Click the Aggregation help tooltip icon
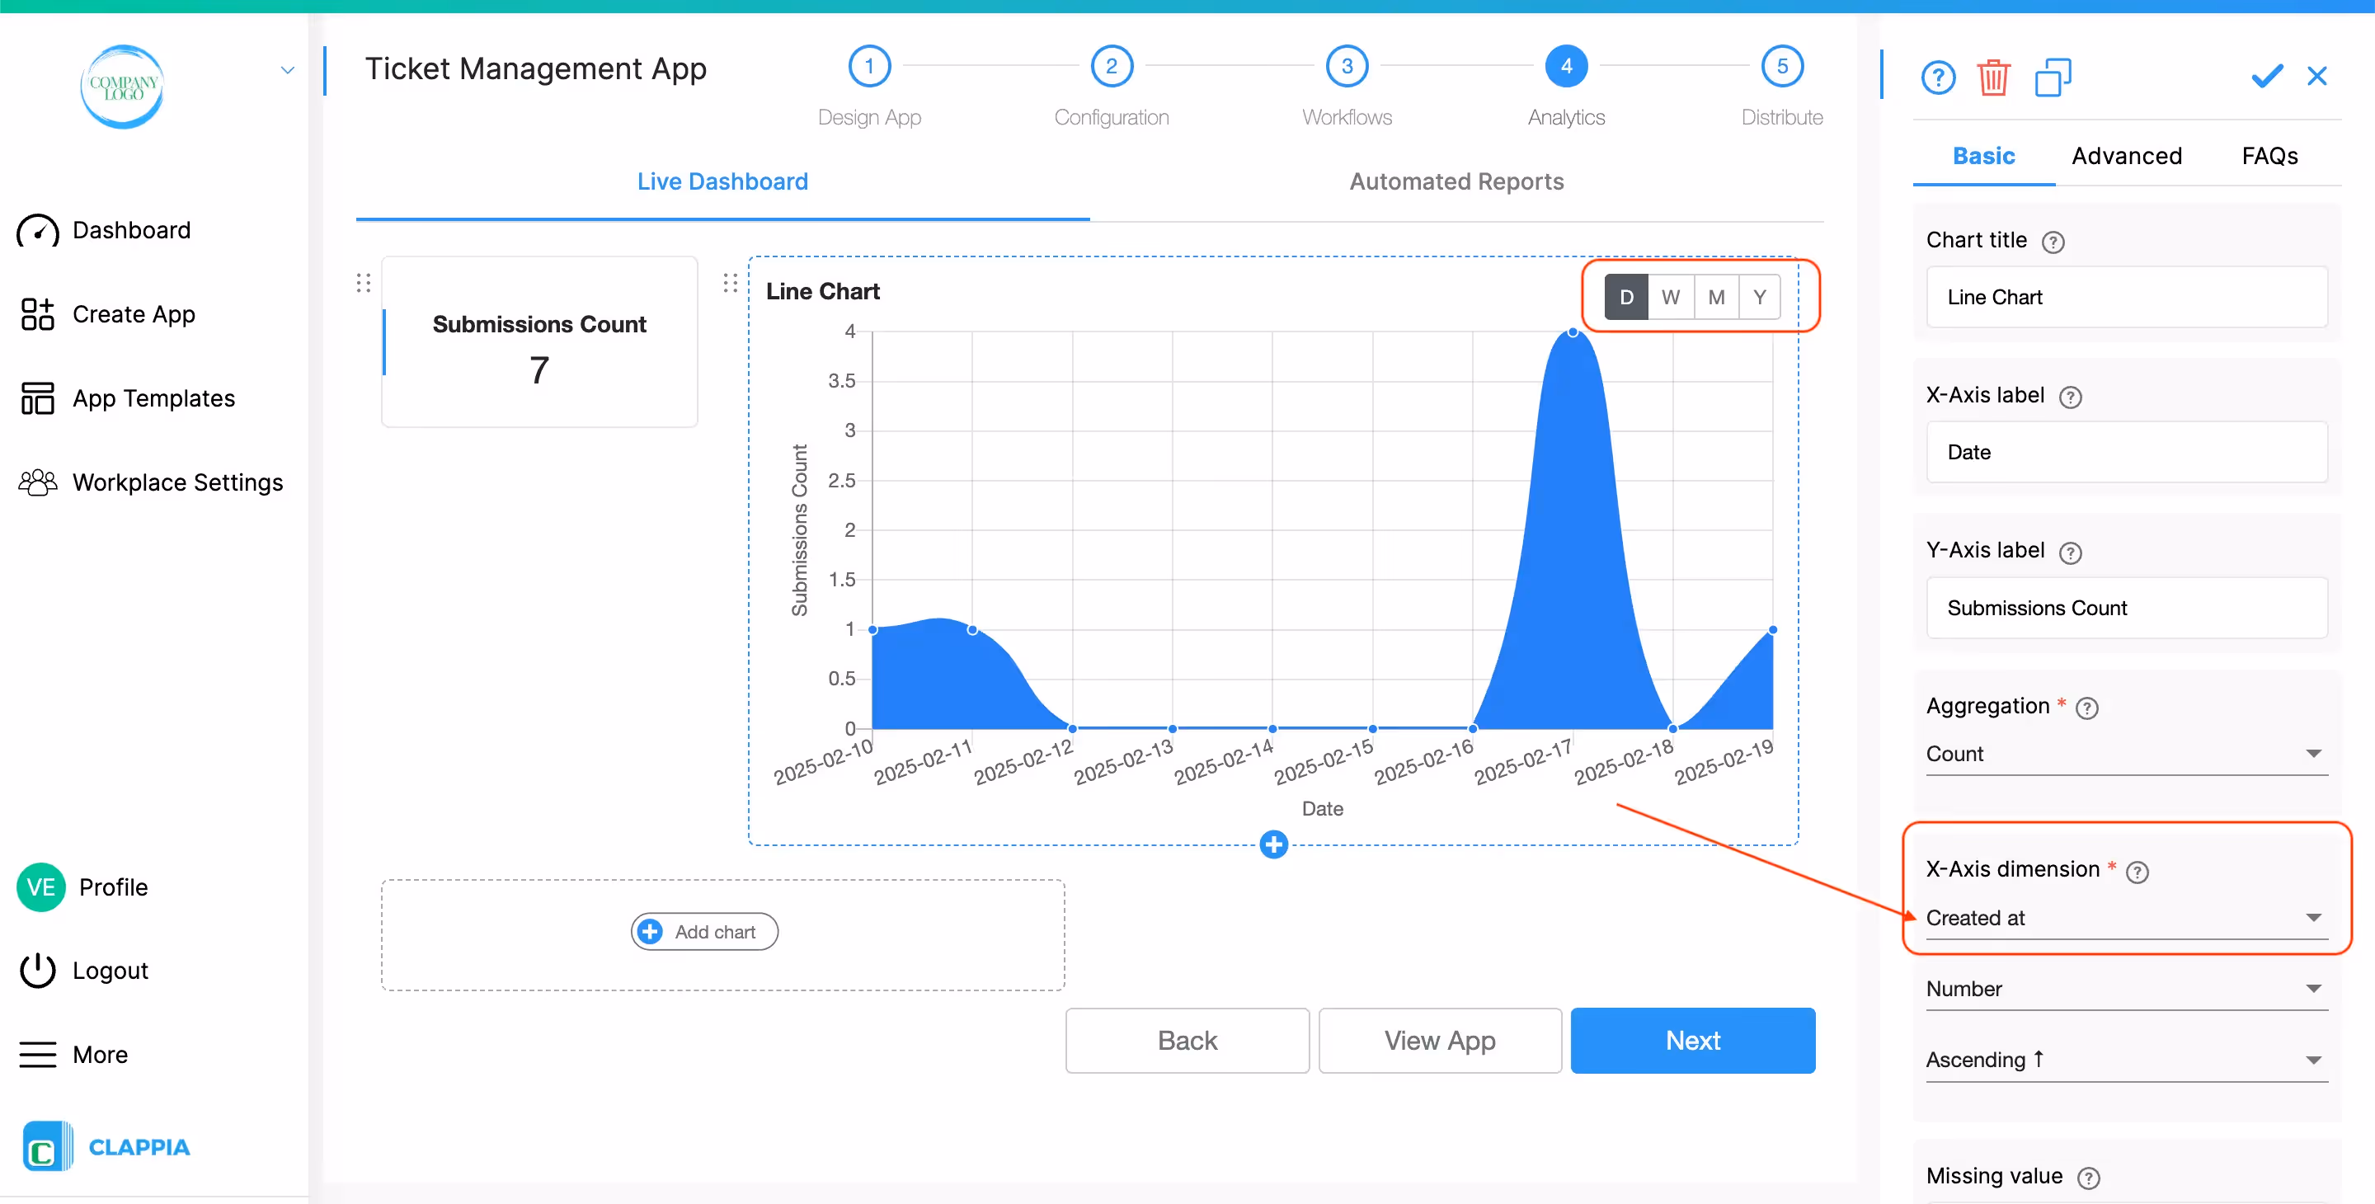 click(2086, 707)
